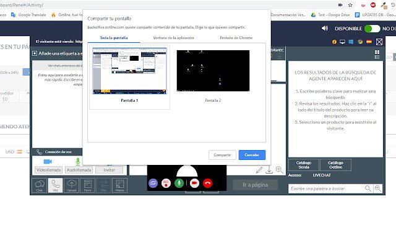Switch to list view in the catalog panel
The width and height of the screenshot is (396, 248).
tap(377, 57)
